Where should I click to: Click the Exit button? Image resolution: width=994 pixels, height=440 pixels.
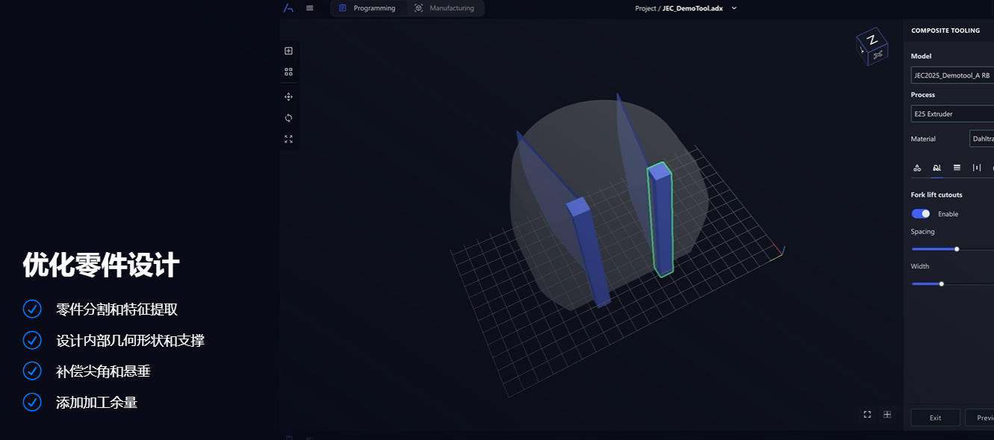click(x=935, y=418)
